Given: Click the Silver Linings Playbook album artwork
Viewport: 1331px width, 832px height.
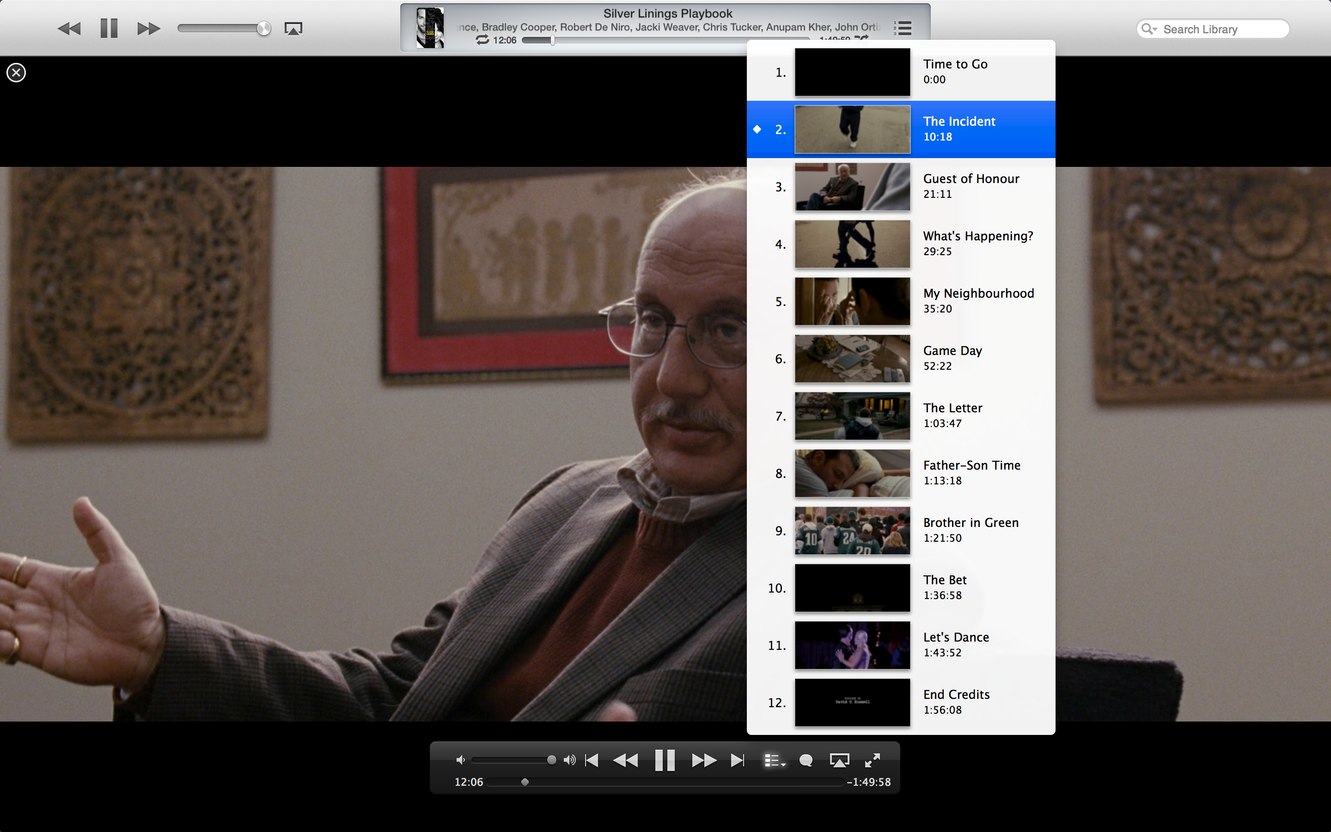Looking at the screenshot, I should pos(430,28).
